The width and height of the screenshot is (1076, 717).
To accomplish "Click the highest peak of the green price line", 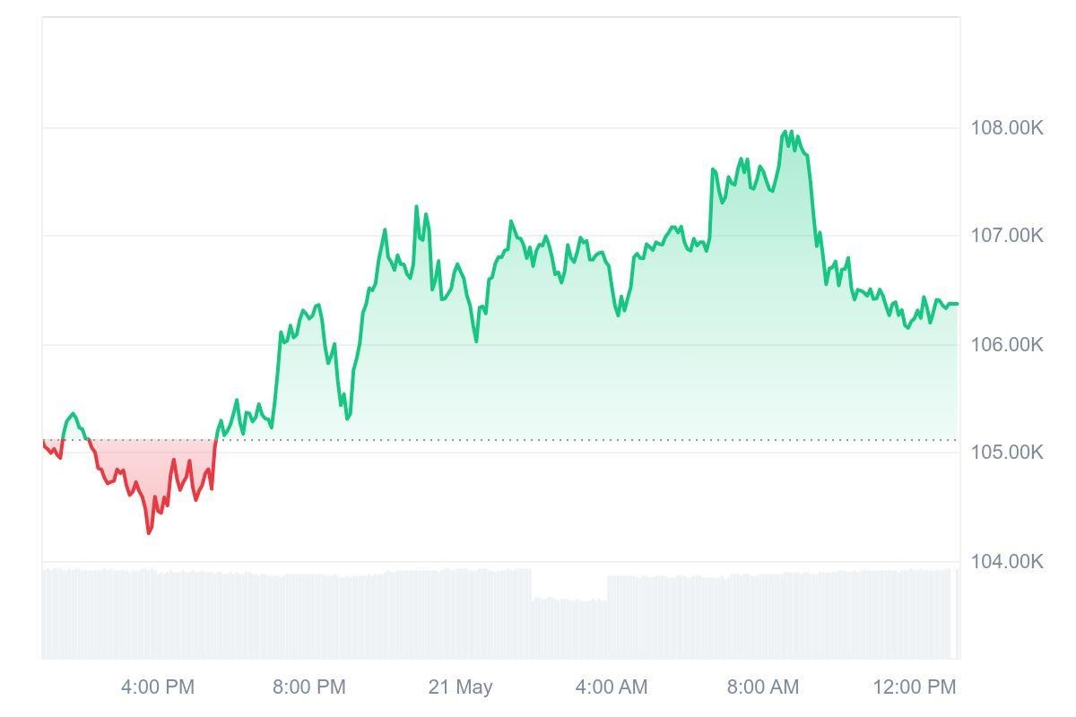I will point(785,132).
